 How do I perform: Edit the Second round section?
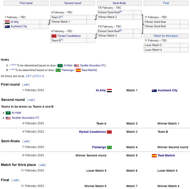tap(31, 100)
